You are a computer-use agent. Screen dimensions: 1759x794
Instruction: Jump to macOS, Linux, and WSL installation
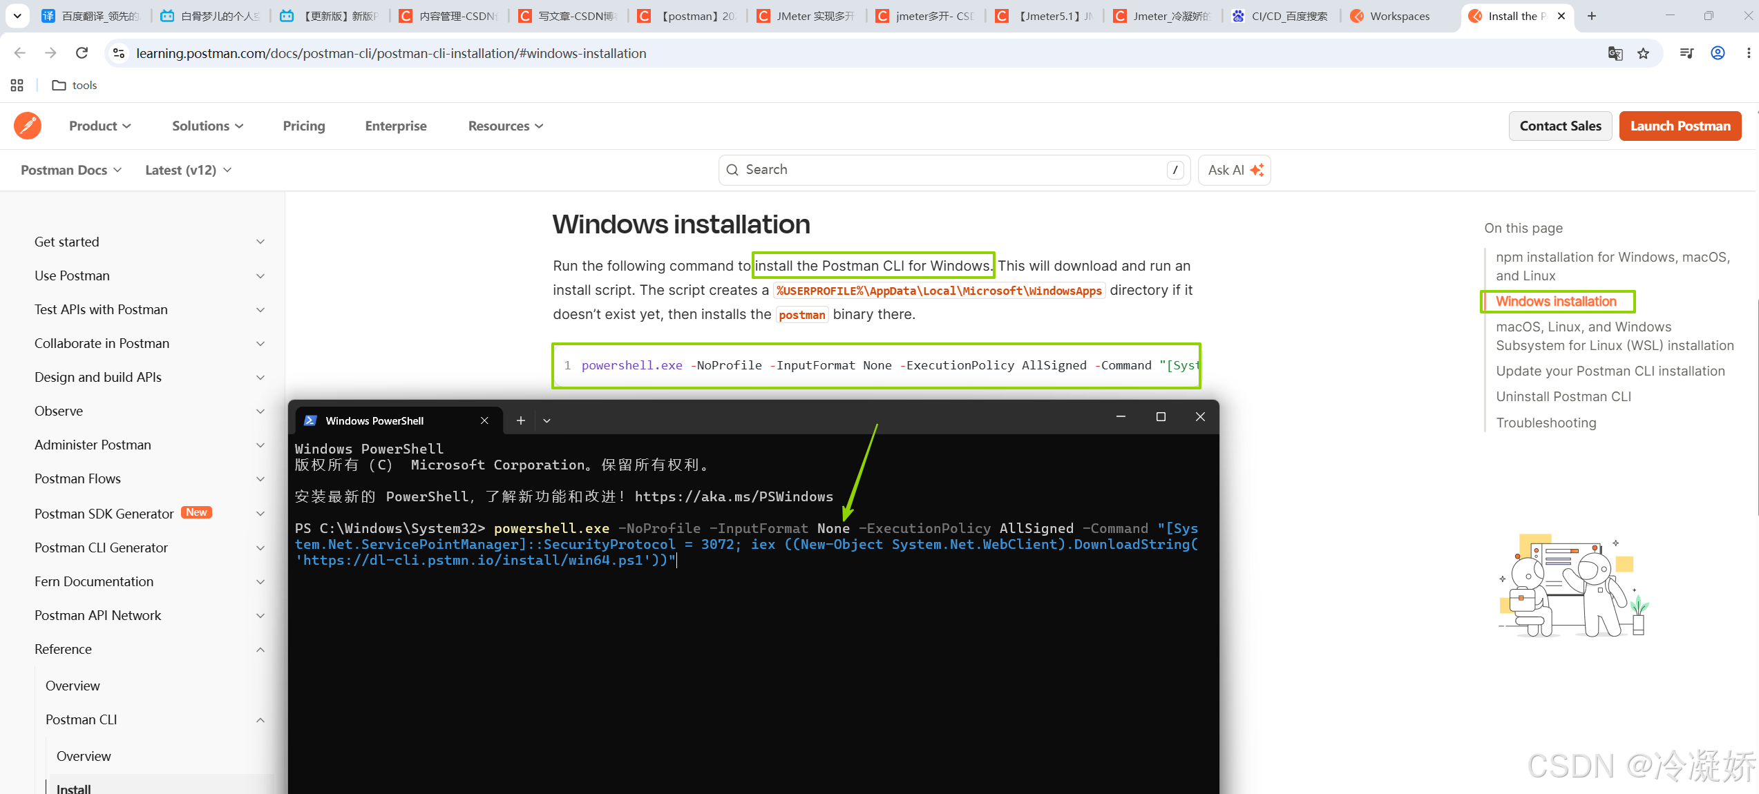pyautogui.click(x=1615, y=336)
